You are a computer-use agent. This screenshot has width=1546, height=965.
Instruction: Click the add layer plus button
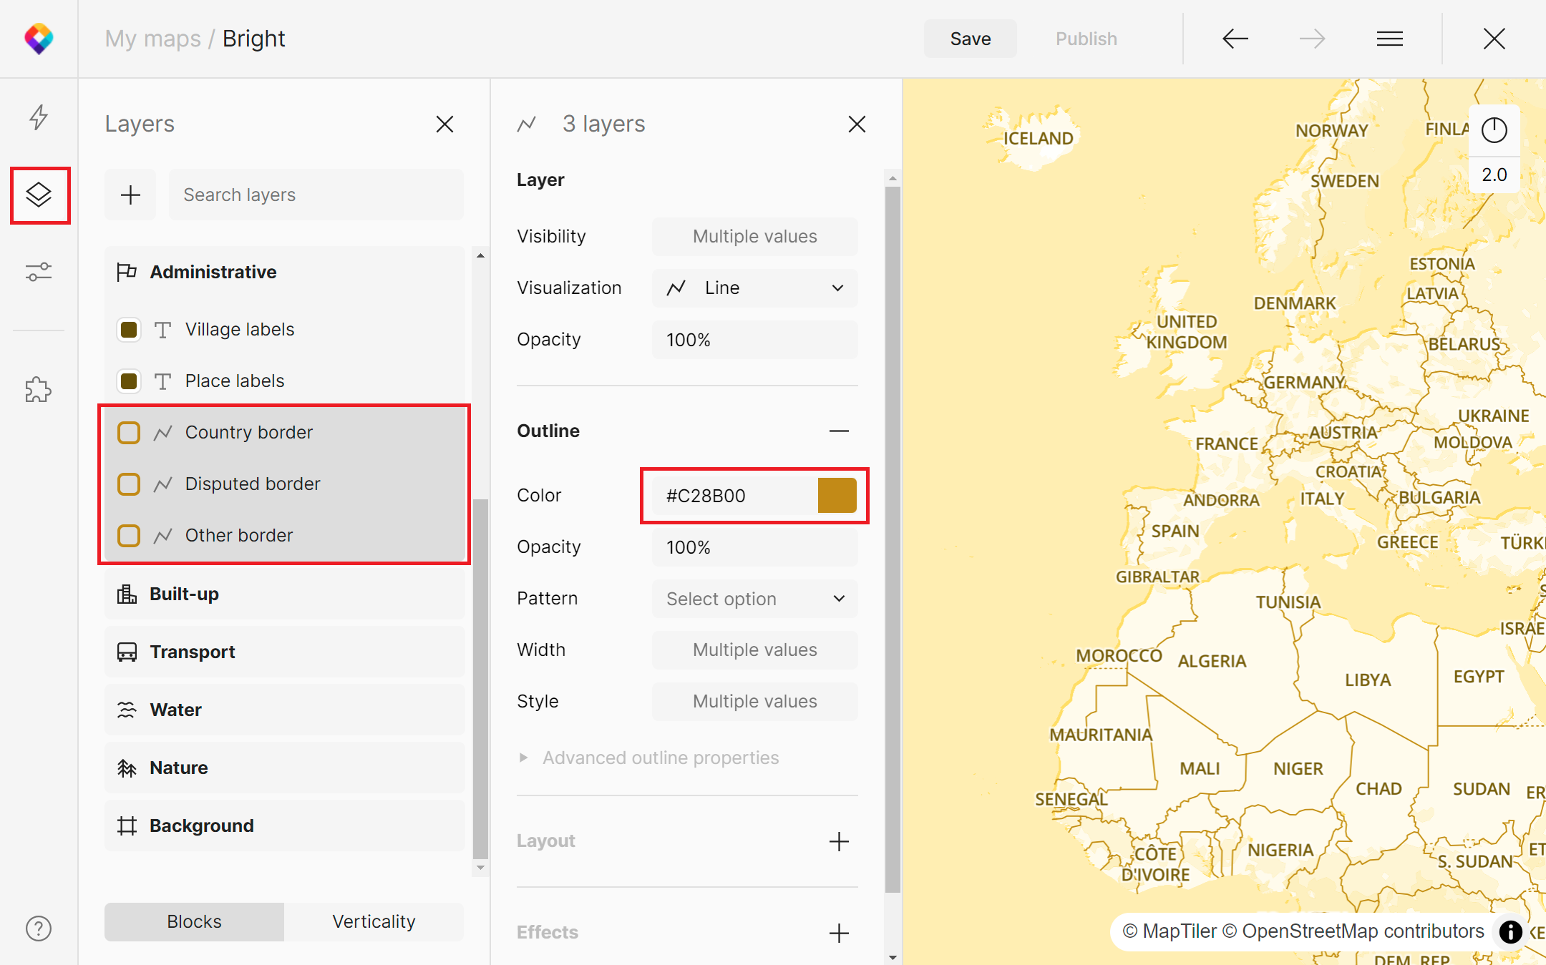130,195
